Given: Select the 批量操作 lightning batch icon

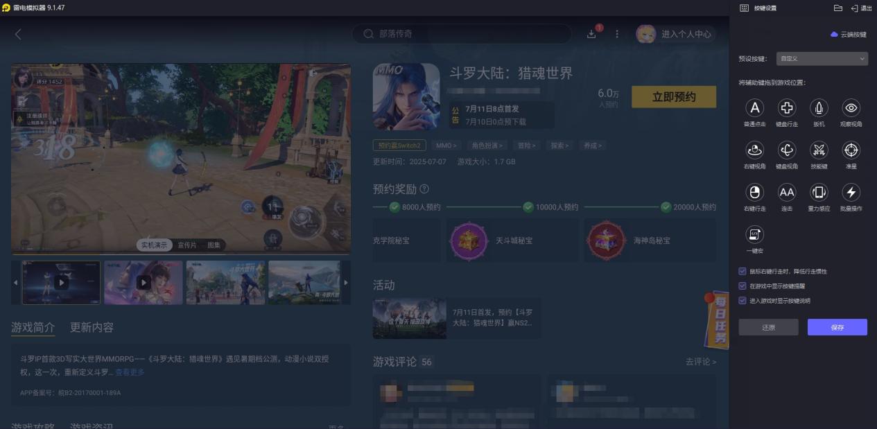Looking at the screenshot, I should click(x=851, y=192).
